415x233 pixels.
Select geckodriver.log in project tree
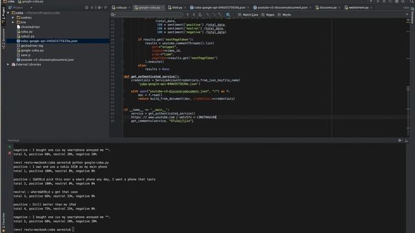tap(30, 46)
